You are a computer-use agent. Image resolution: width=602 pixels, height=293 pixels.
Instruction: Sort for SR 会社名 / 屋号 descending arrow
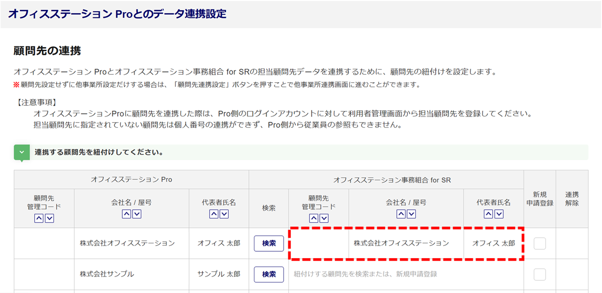pos(412,214)
